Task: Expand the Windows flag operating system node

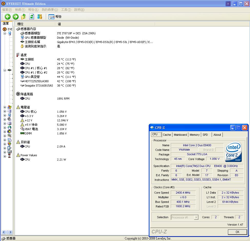Action: pyautogui.click(x=5, y=107)
